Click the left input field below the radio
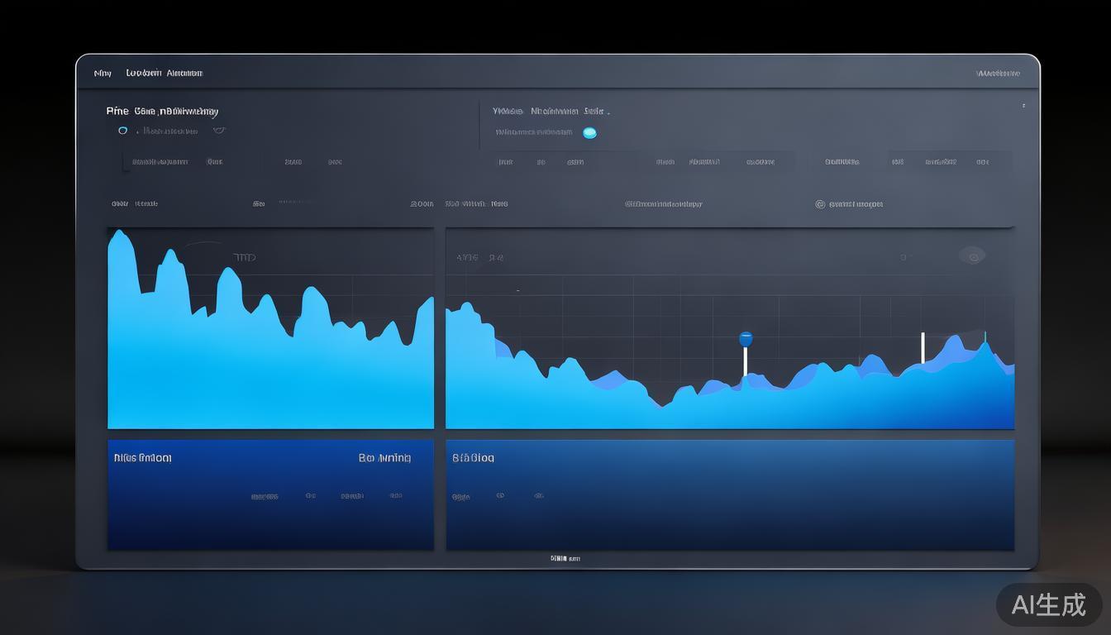This screenshot has height=635, width=1111. (160, 162)
